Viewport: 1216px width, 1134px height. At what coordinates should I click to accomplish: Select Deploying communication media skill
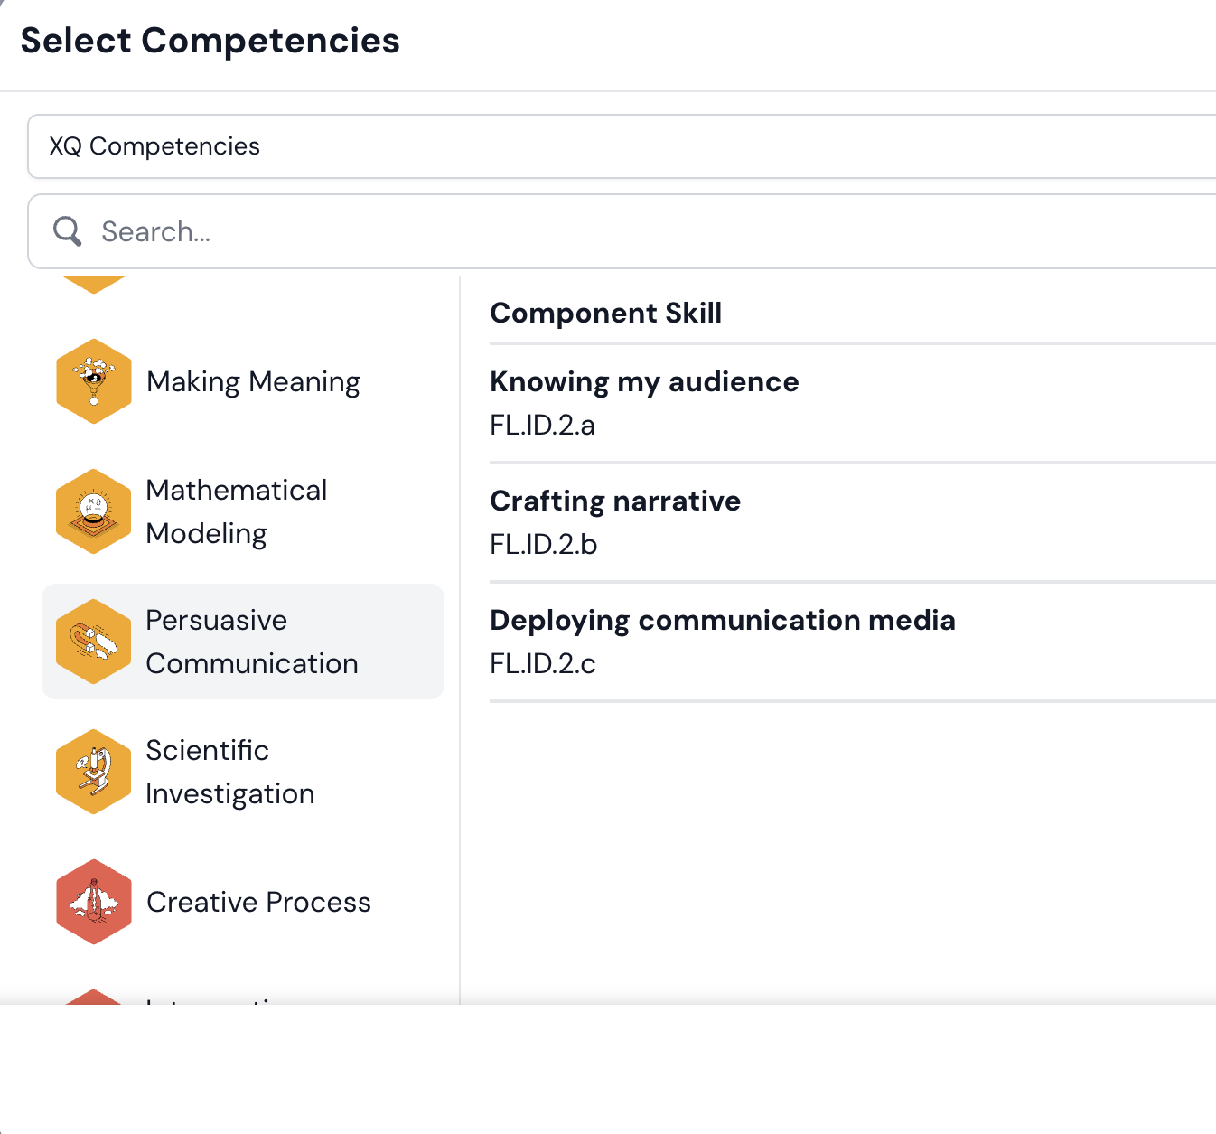tap(722, 620)
